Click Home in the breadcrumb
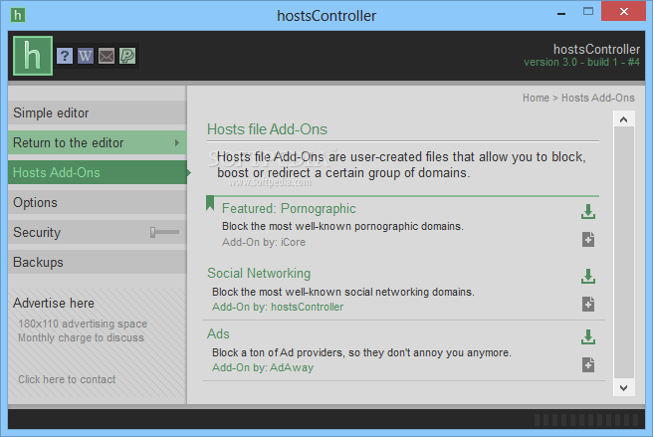The height and width of the screenshot is (437, 653). click(536, 98)
